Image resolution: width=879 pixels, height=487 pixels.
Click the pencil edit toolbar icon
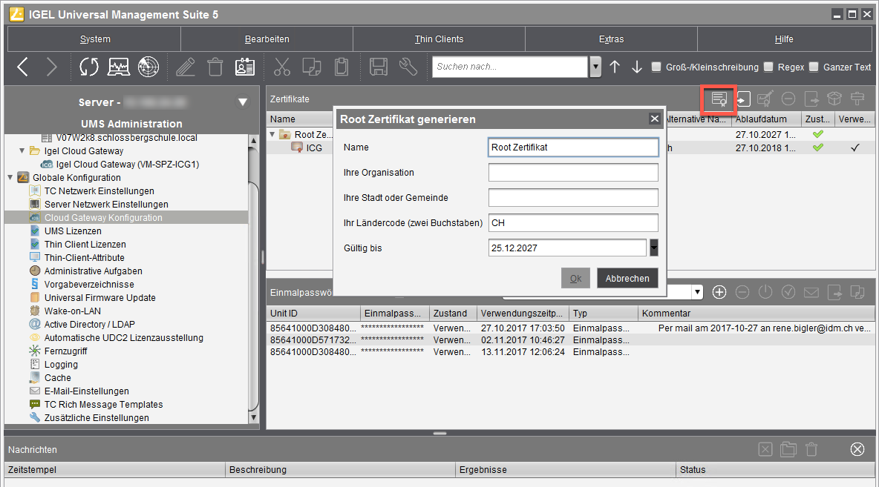point(186,67)
